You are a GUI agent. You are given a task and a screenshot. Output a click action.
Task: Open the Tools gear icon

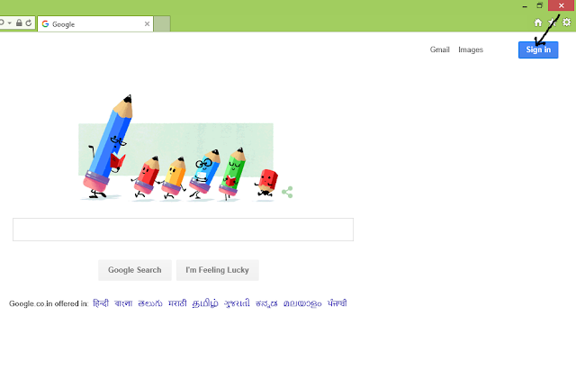(566, 23)
